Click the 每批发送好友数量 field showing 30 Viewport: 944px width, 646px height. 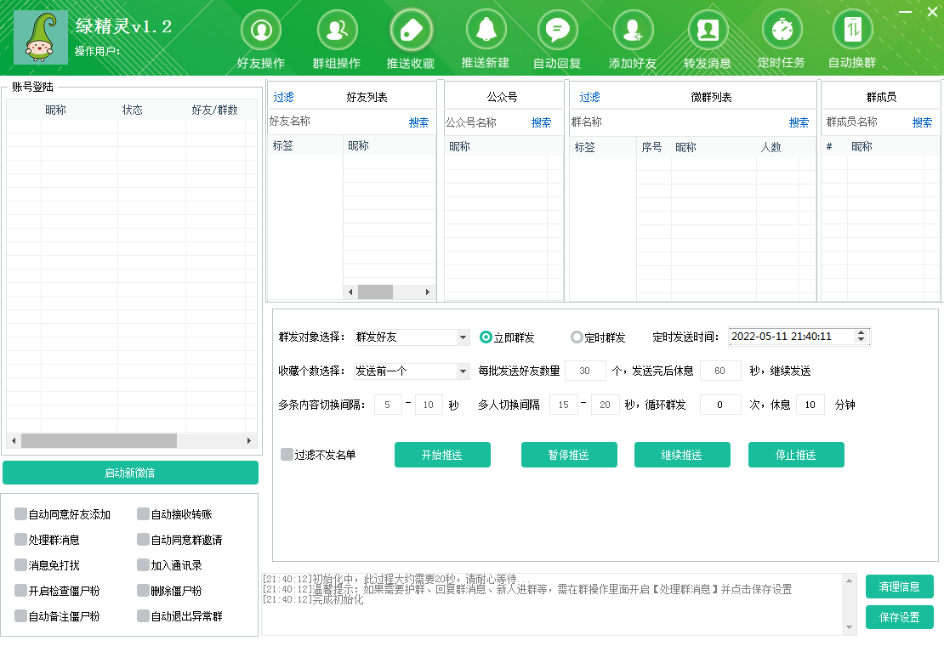[x=585, y=371]
